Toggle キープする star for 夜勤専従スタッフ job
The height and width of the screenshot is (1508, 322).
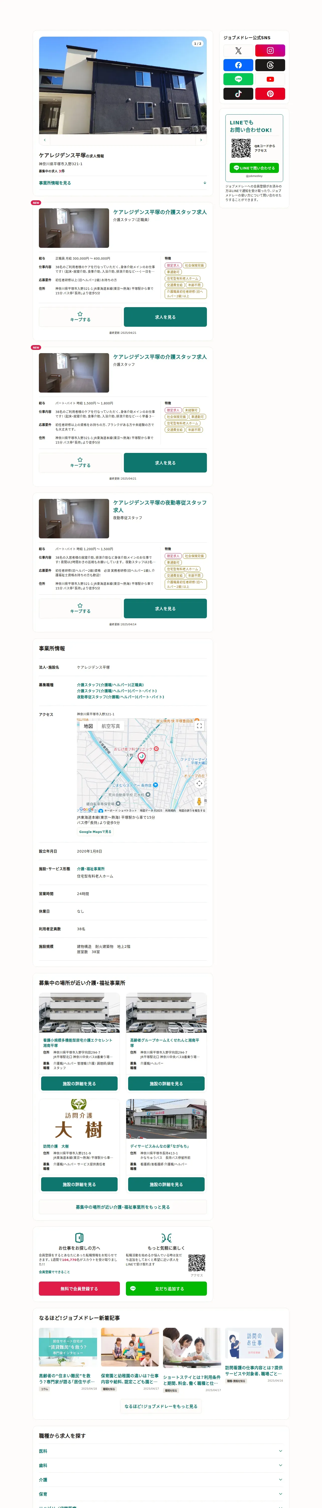click(80, 608)
